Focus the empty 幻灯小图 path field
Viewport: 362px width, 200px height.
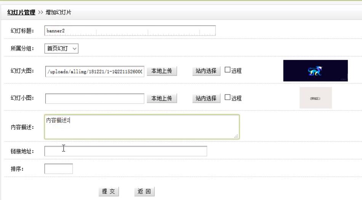click(95, 98)
